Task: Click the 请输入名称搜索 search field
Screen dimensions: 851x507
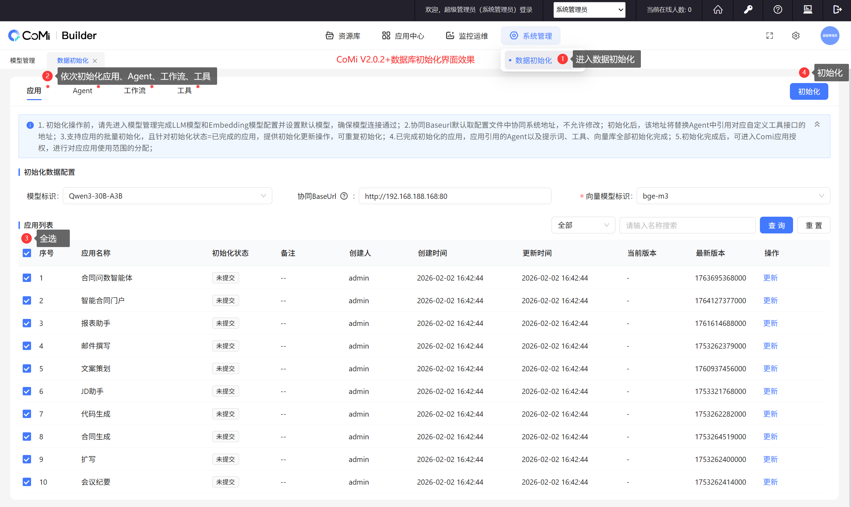Action: [687, 225]
